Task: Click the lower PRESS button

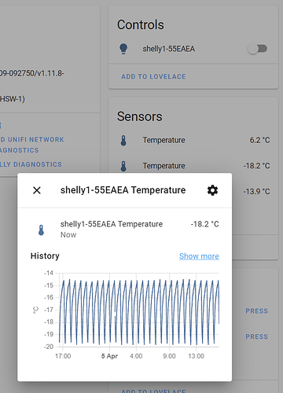Action: [256, 336]
